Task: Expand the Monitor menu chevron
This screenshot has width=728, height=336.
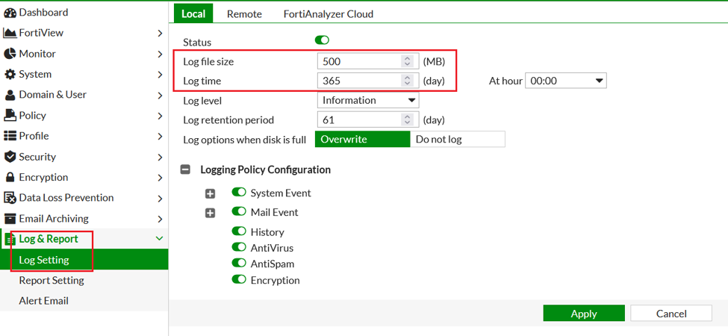Action: tap(160, 55)
